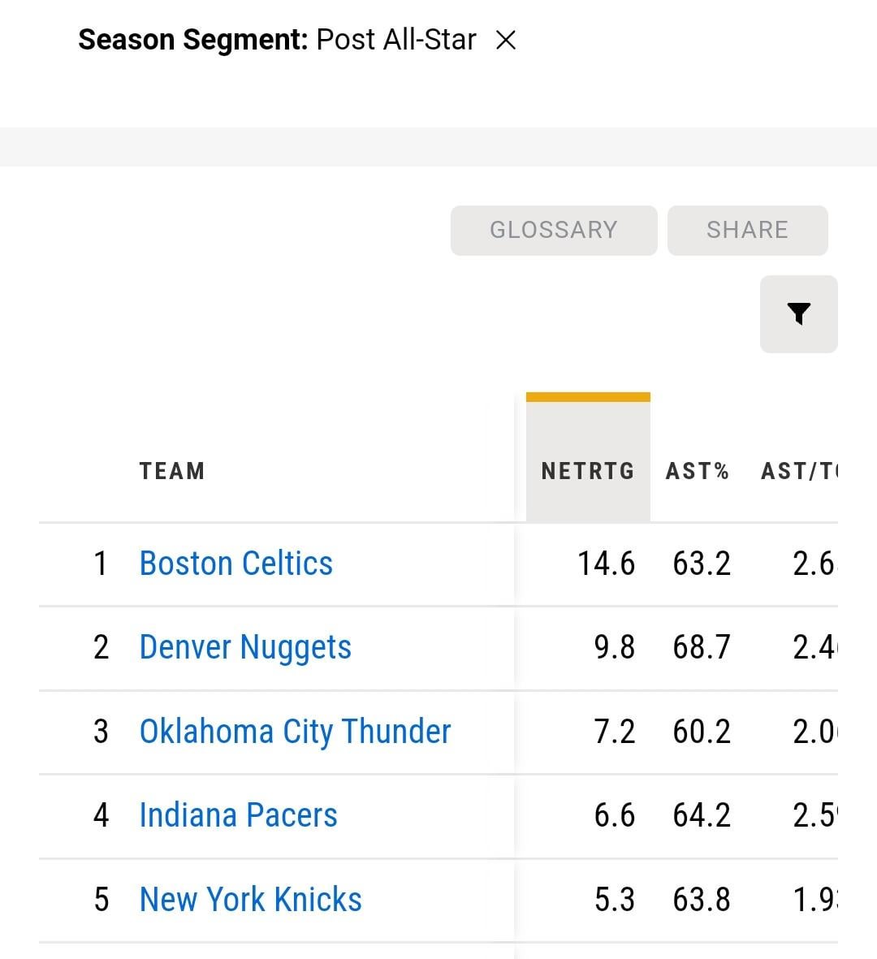The width and height of the screenshot is (877, 959).
Task: Click the Share button
Action: (x=747, y=231)
